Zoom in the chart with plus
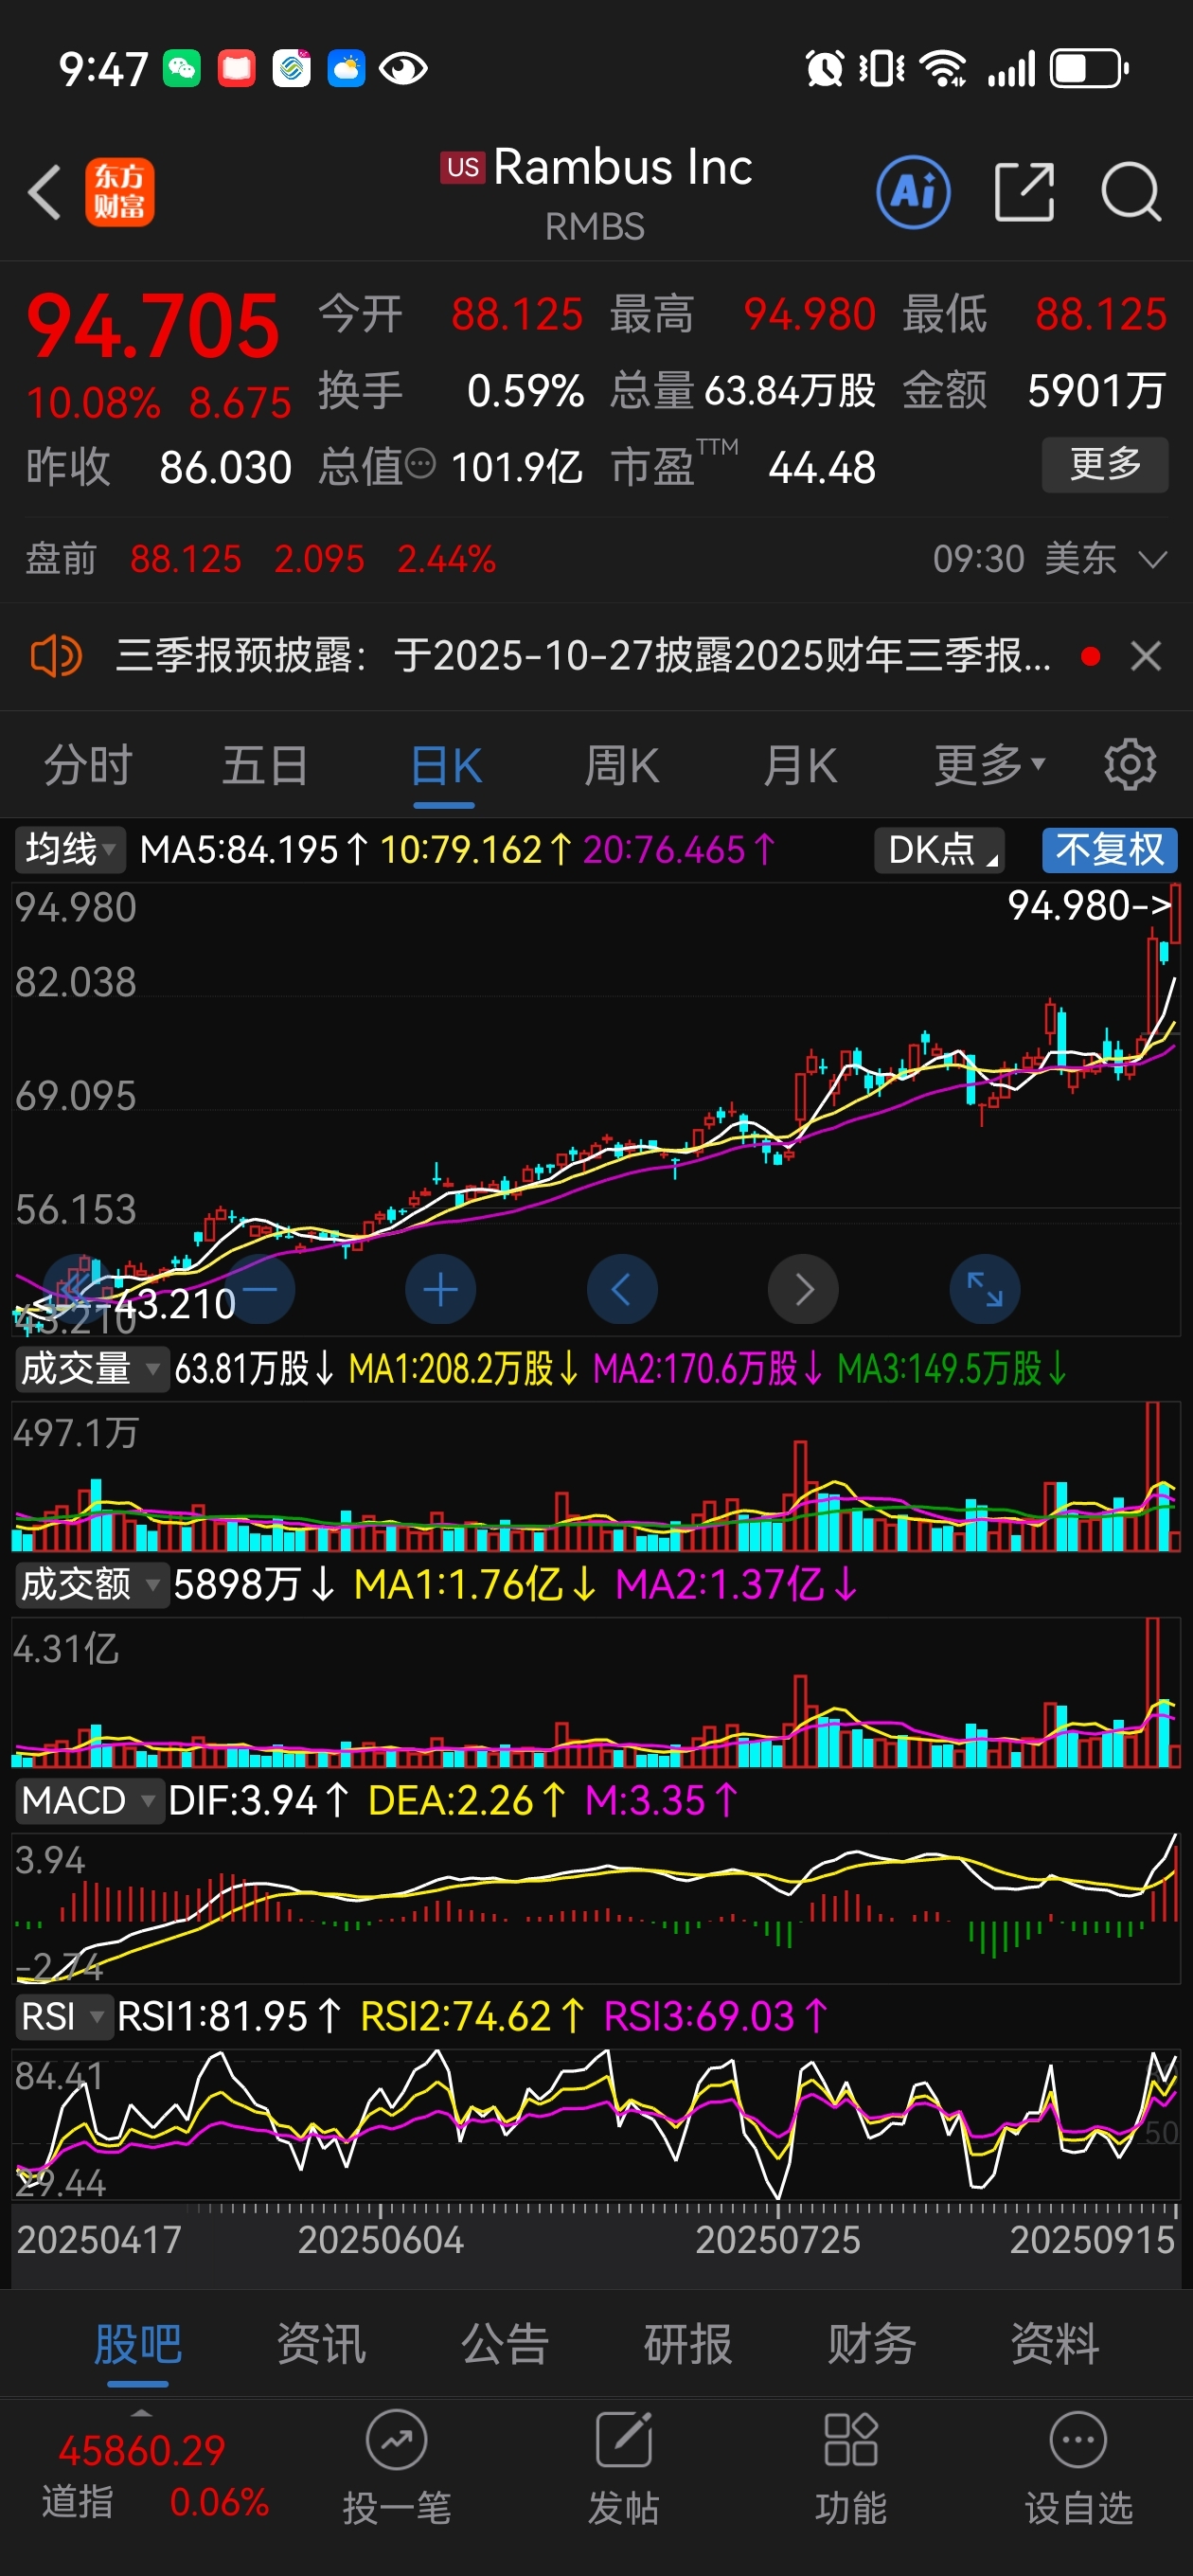The image size is (1193, 2576). click(x=440, y=1290)
